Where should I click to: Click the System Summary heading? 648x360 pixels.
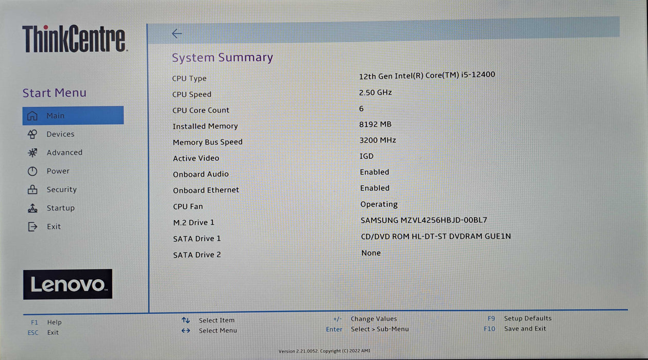pyautogui.click(x=223, y=58)
